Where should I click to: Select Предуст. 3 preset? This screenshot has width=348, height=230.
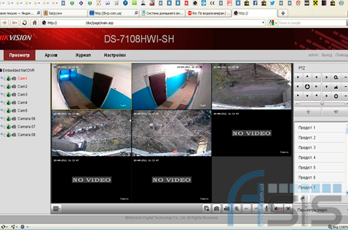coord(320,148)
